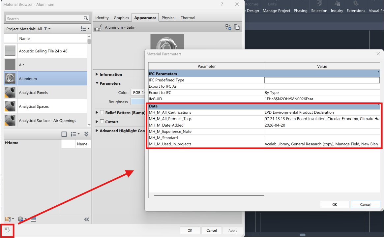Open the material library folder menu icon

10,219
